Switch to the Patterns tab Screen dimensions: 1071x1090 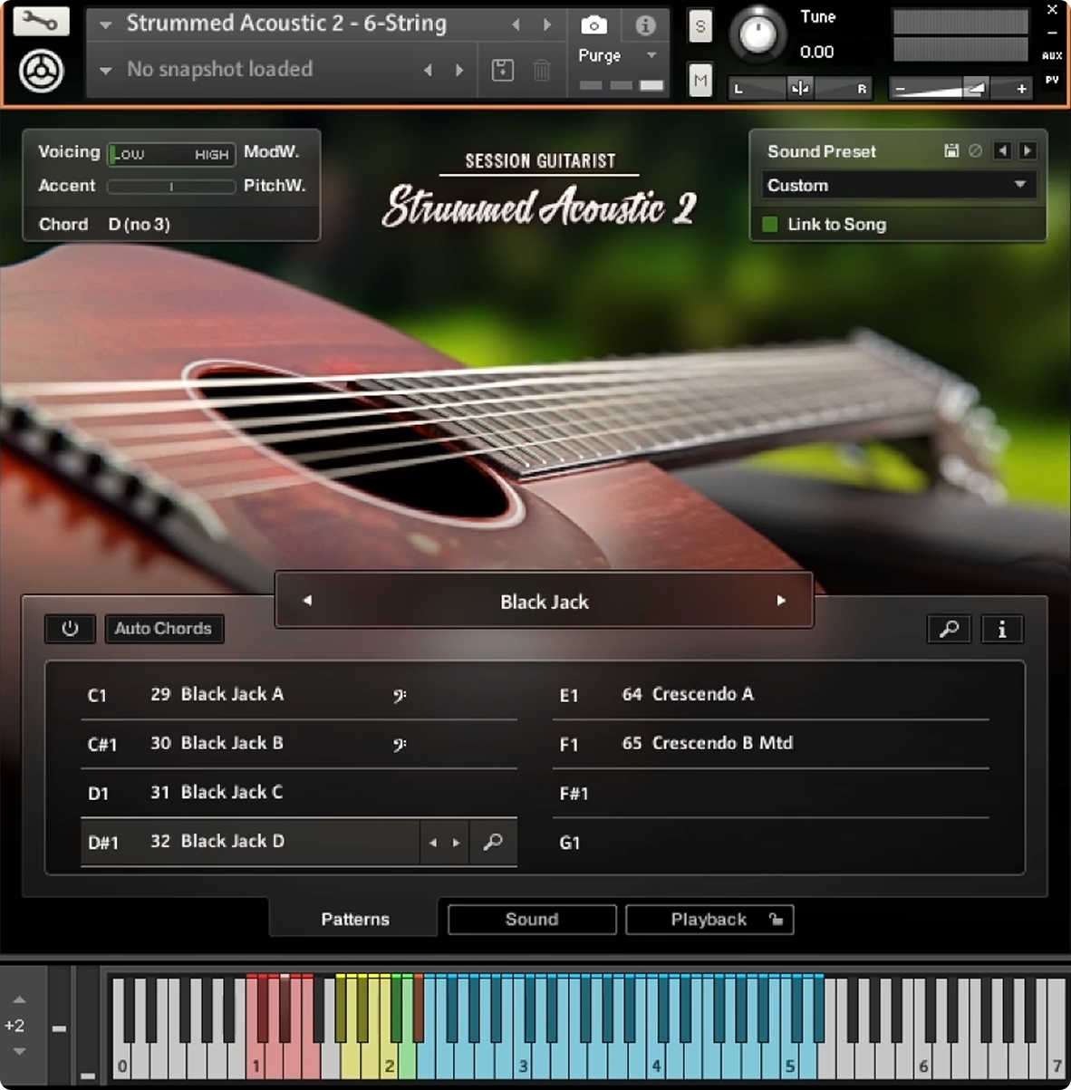pyautogui.click(x=354, y=920)
